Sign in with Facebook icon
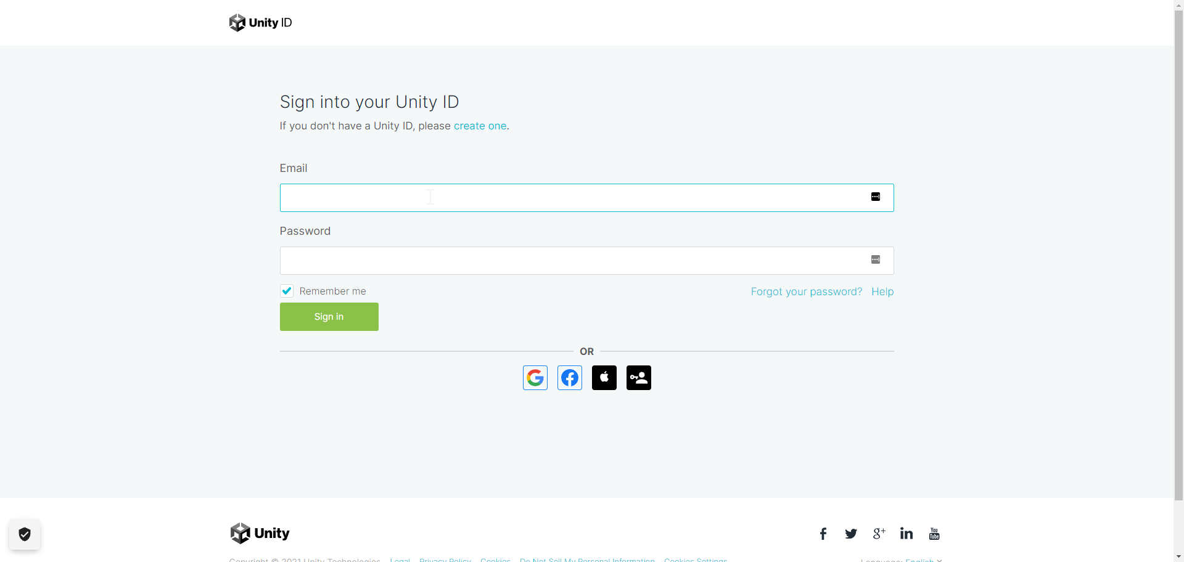 570,378
